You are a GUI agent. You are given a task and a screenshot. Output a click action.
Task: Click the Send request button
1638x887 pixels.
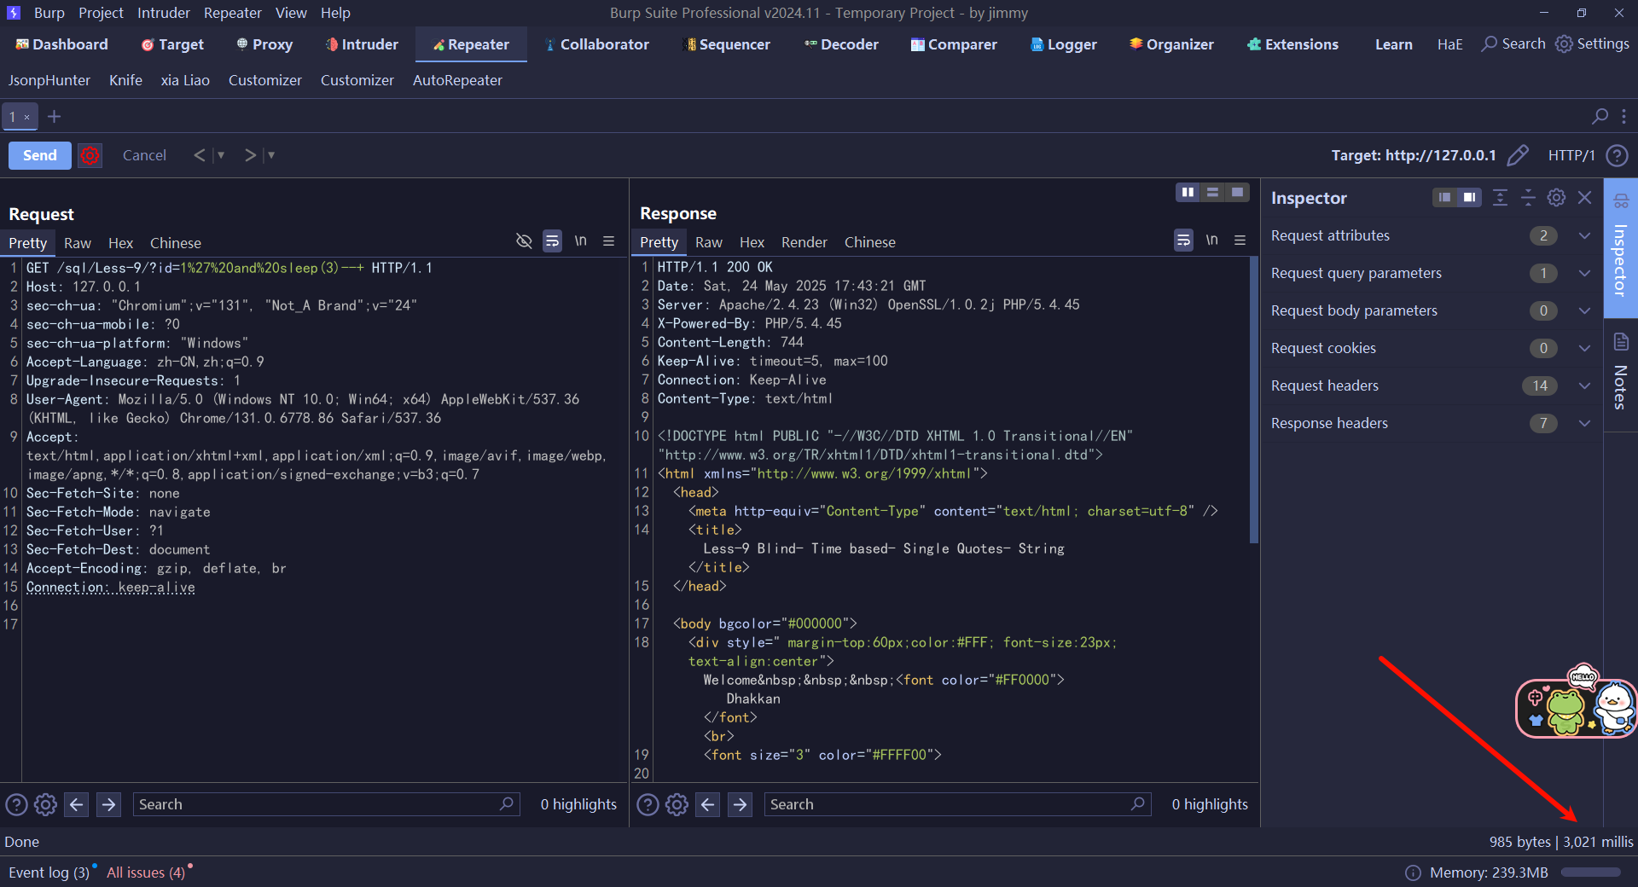pyautogui.click(x=39, y=155)
